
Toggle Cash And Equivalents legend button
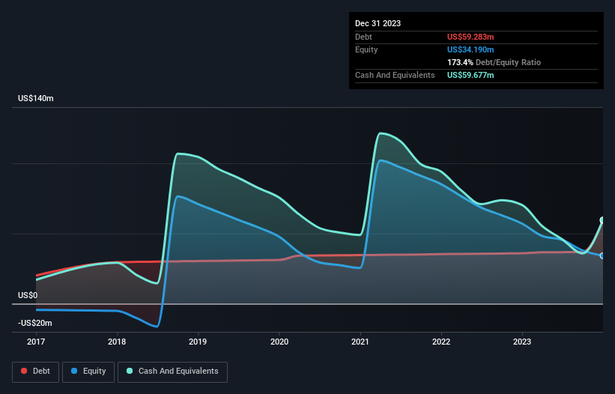172,372
